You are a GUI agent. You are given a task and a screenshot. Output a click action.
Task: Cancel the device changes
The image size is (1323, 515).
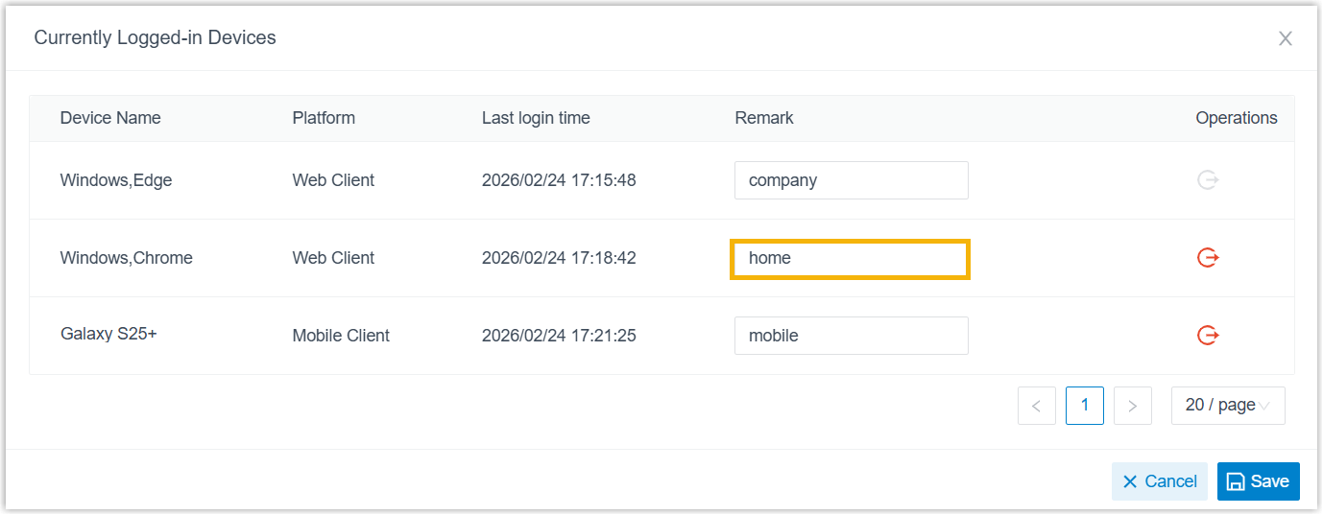point(1159,481)
